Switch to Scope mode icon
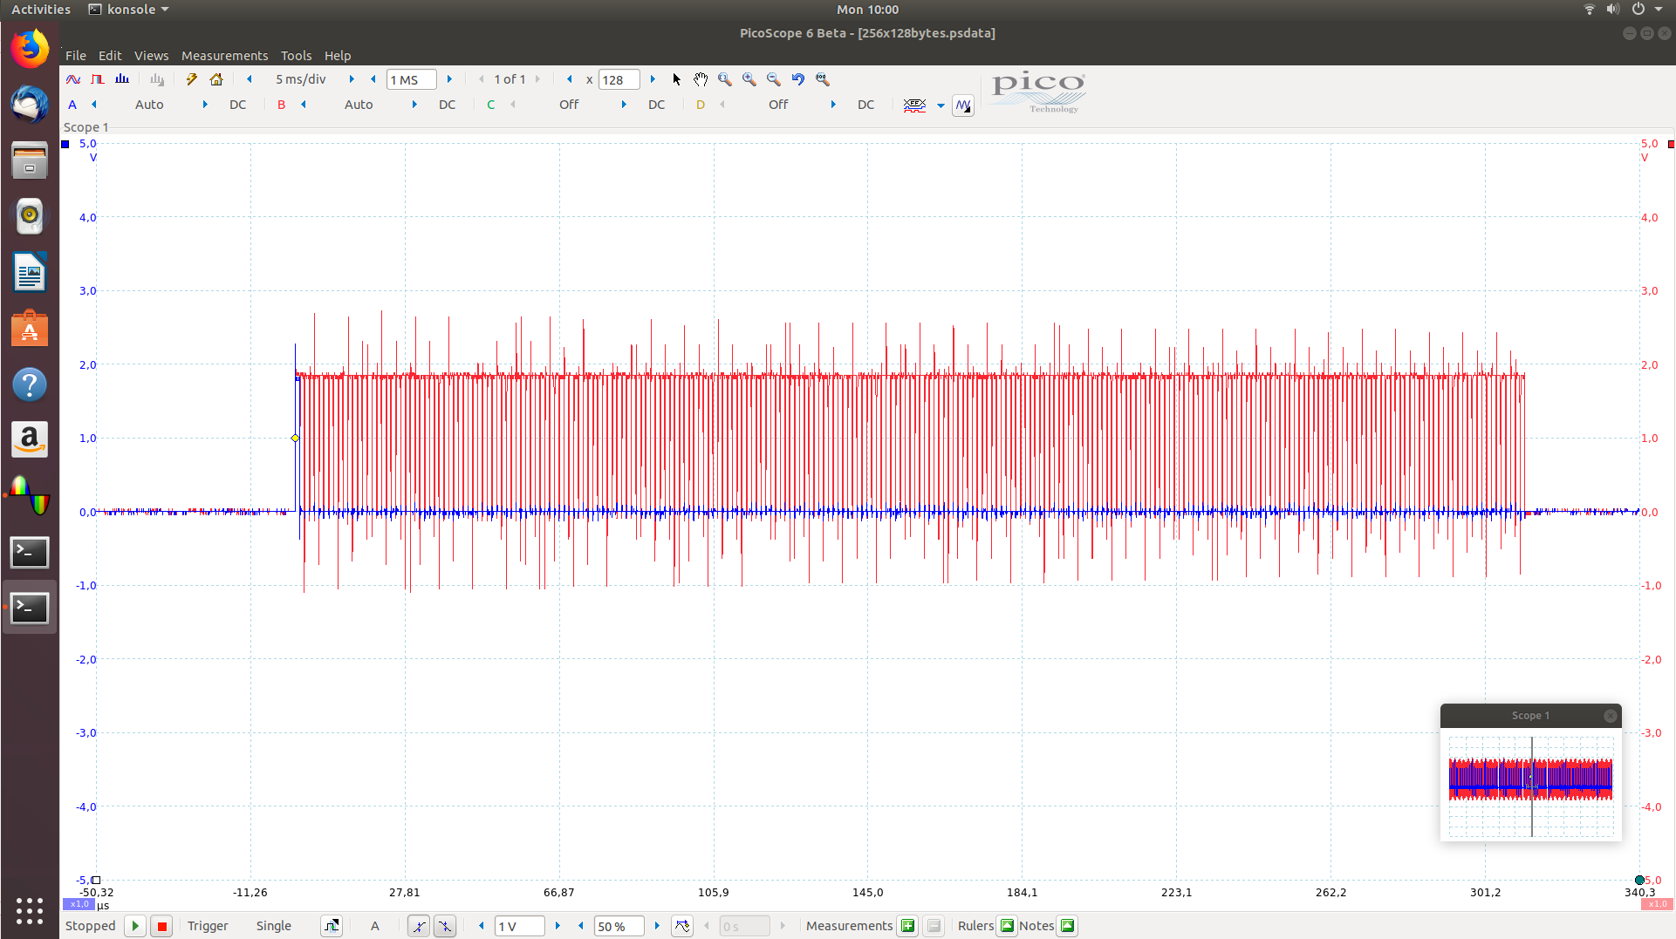Viewport: 1676px width, 939px height. pos(73,79)
